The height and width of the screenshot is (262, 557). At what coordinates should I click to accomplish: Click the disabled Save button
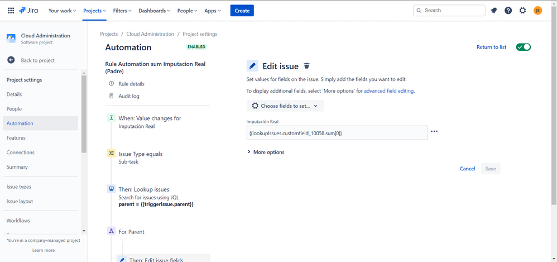[x=491, y=169]
